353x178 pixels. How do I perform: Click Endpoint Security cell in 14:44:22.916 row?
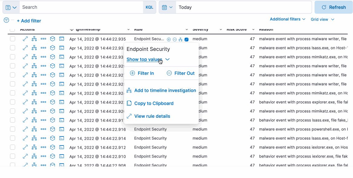[150, 129]
